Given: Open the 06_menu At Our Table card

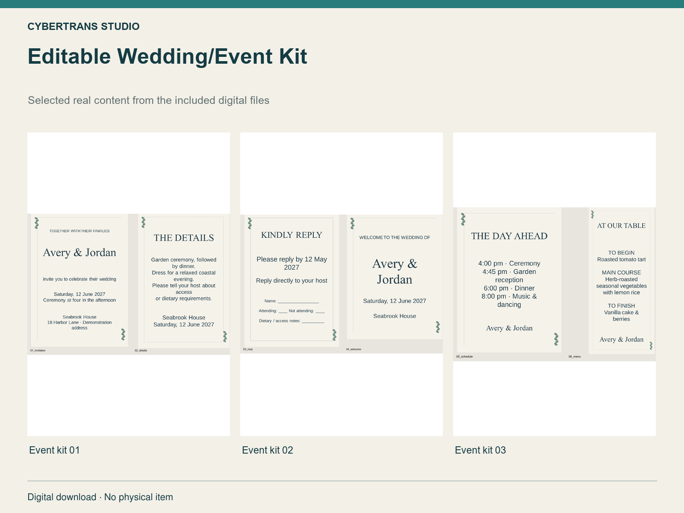Looking at the screenshot, I should [x=621, y=281].
